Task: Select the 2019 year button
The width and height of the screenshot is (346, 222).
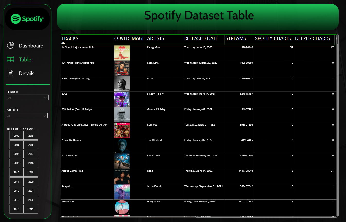Action: 31,172
